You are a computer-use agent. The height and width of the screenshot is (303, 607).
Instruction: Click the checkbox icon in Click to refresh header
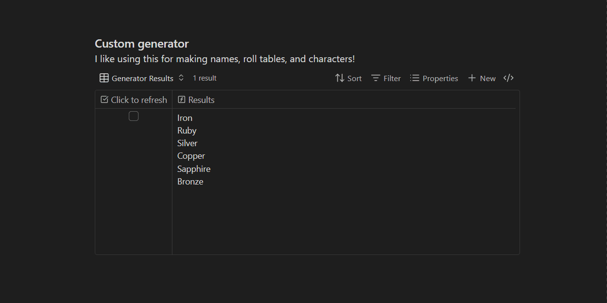point(104,99)
